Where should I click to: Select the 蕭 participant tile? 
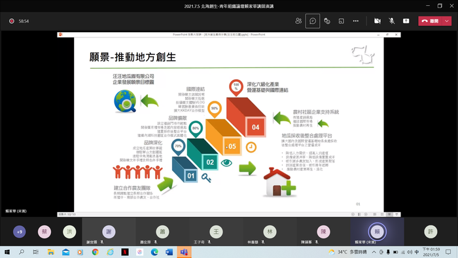tap(162, 232)
